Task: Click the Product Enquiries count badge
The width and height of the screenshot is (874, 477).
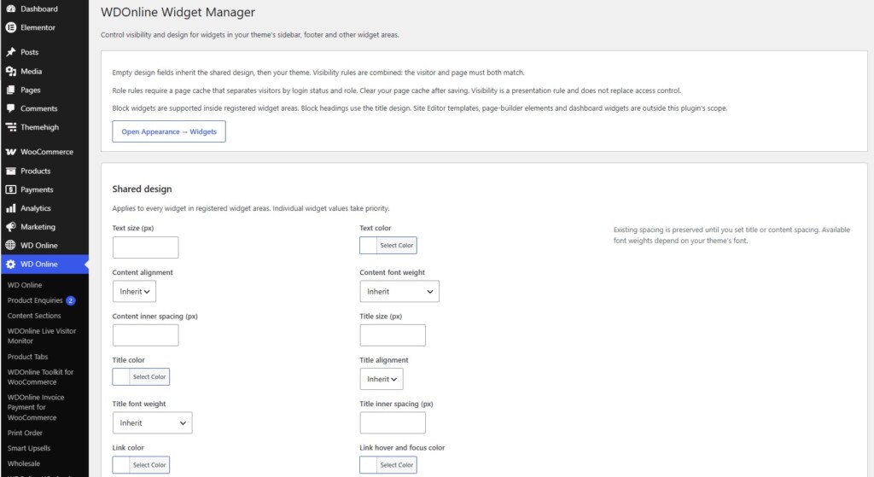Action: tap(70, 300)
